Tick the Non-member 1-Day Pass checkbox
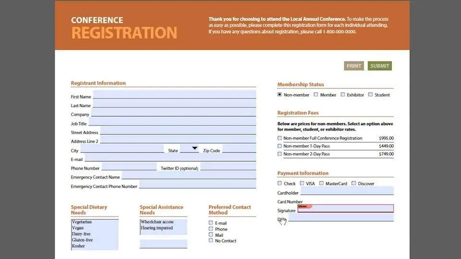Viewport: 461px width, 259px height. point(280,146)
